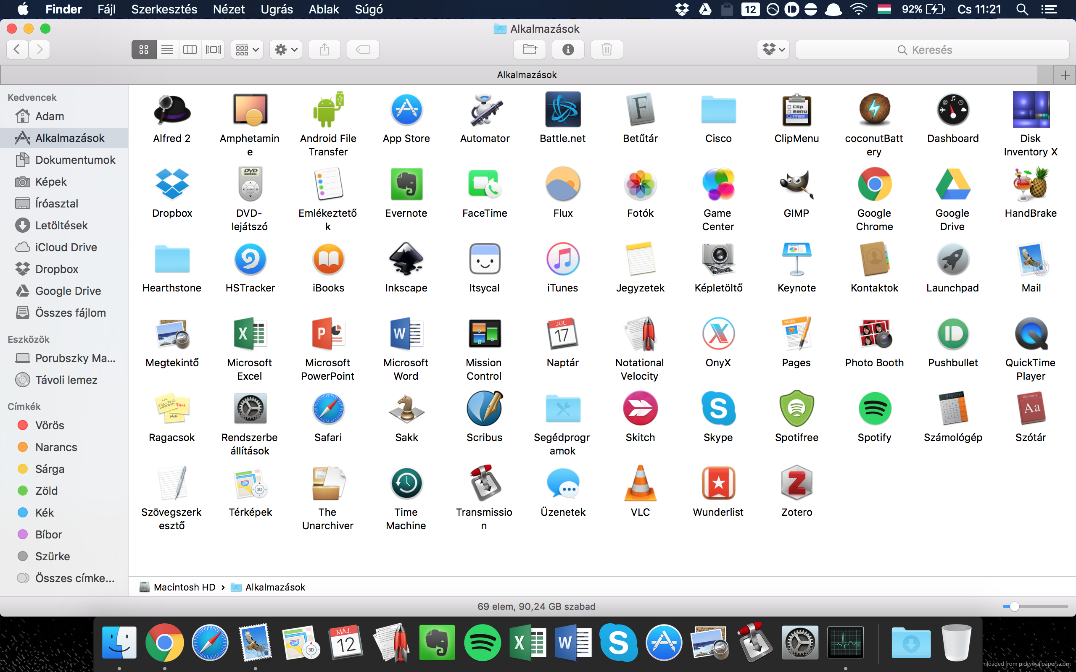
Task: Click the new folder toolbar icon
Action: tap(529, 49)
